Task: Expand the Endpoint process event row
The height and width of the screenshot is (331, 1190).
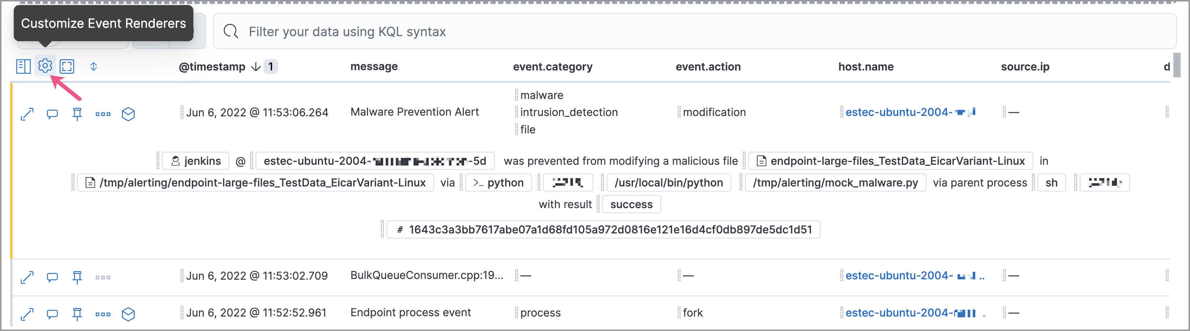Action: pos(27,313)
